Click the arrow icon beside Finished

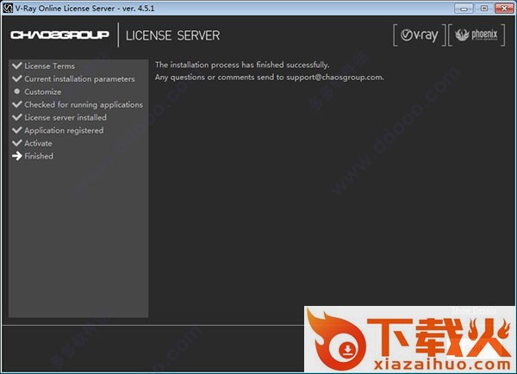(x=16, y=156)
